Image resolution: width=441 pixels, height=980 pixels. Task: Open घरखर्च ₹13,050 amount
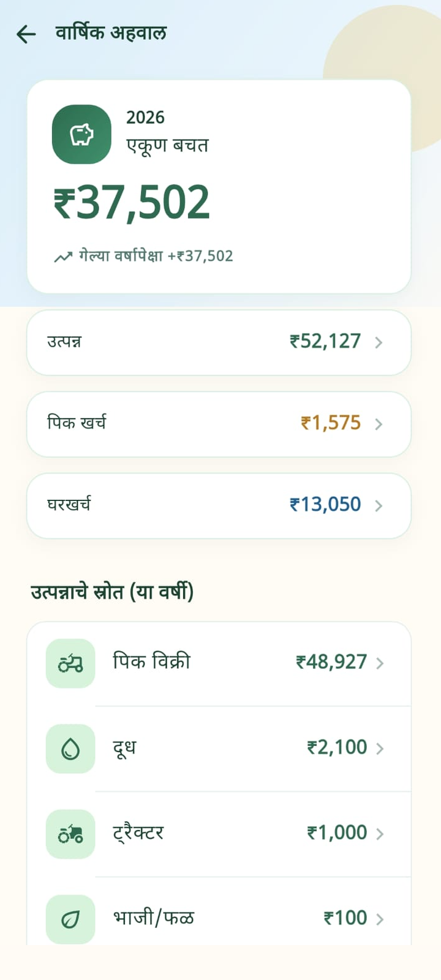coord(325,505)
